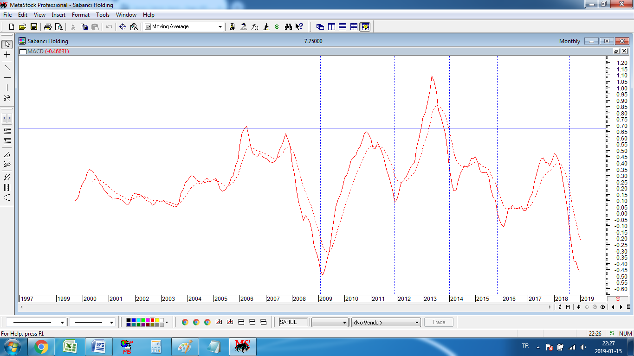Select the copy icon in the toolbar

(x=84, y=27)
